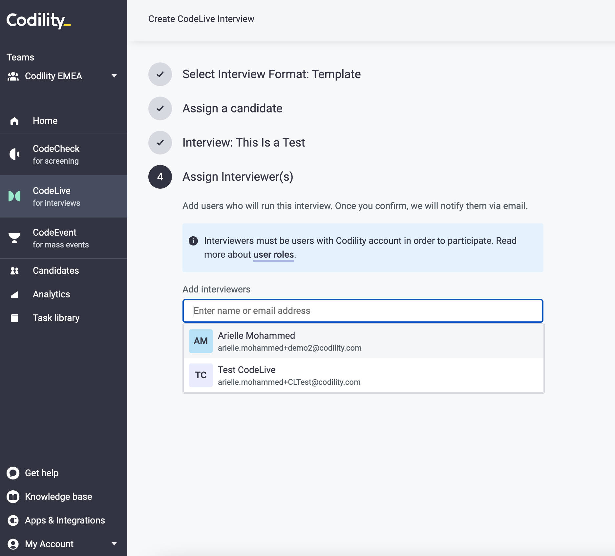Click the checkmark for Select Interview Format step
The width and height of the screenshot is (615, 556).
[x=160, y=74]
